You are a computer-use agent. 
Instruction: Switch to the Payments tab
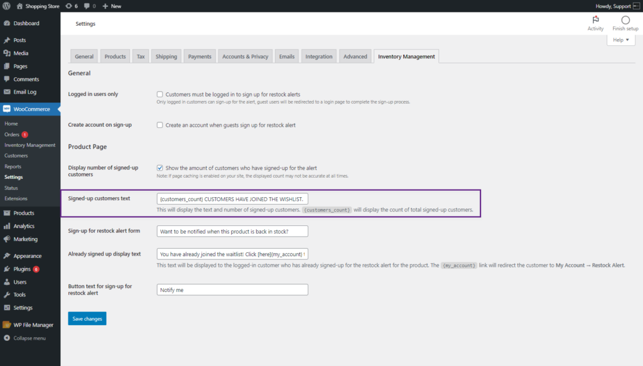[x=200, y=57]
